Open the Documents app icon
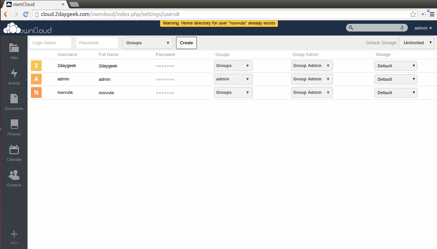437x249 pixels. click(x=14, y=99)
